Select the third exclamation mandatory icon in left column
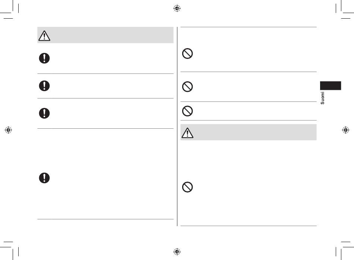354x260 pixels. pyautogui.click(x=44, y=113)
